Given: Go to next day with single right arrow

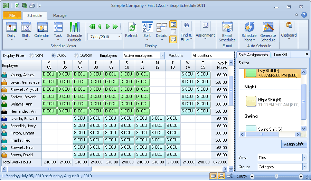Looking at the screenshot, I should (x=108, y=26).
